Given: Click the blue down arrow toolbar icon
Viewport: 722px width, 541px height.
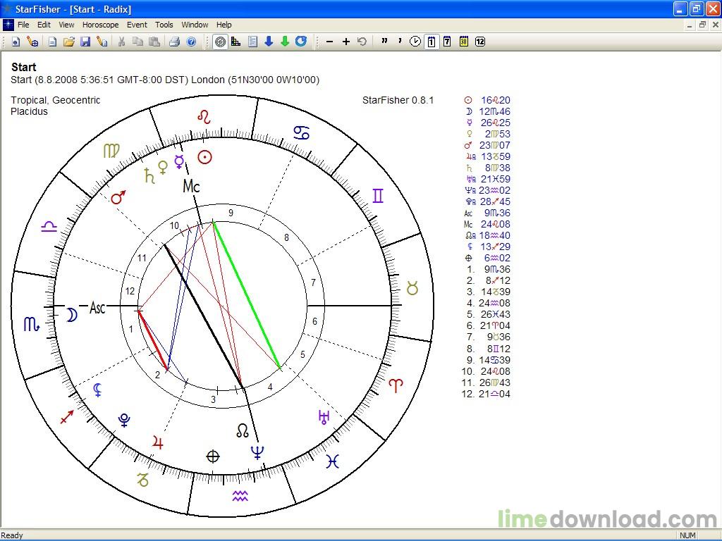Looking at the screenshot, I should coord(269,42).
